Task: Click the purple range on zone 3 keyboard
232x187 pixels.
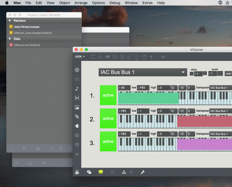Action: pos(205,144)
